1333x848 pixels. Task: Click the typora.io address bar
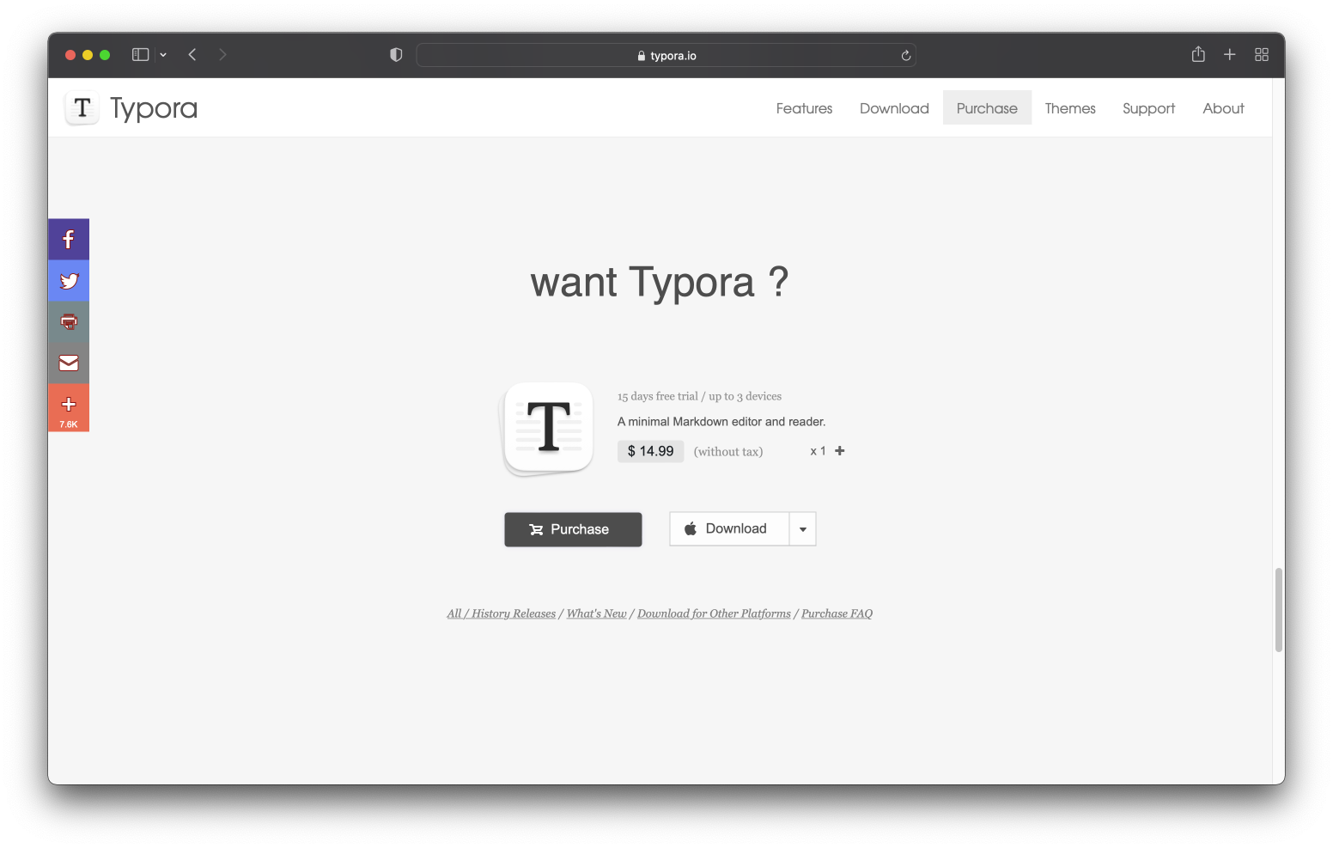coord(666,55)
